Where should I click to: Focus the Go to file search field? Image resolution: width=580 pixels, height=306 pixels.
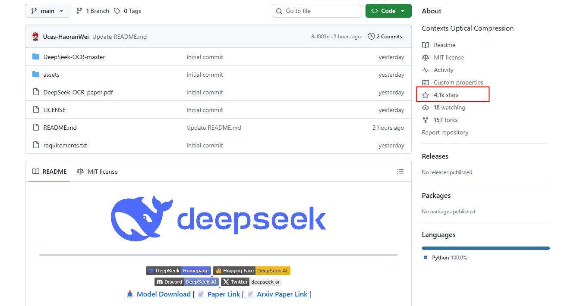coord(317,11)
